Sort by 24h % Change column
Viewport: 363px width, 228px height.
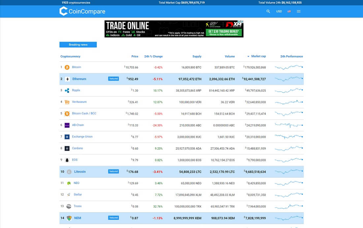tap(153, 56)
